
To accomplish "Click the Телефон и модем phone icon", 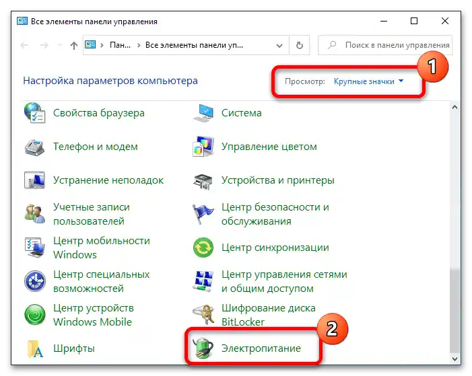I will [34, 147].
